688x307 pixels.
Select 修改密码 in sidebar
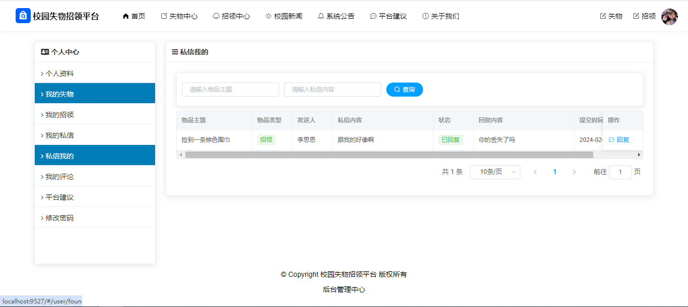click(95, 217)
